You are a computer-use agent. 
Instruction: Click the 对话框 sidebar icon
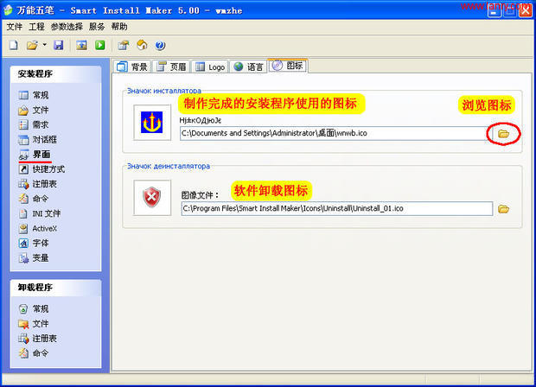[x=23, y=140]
